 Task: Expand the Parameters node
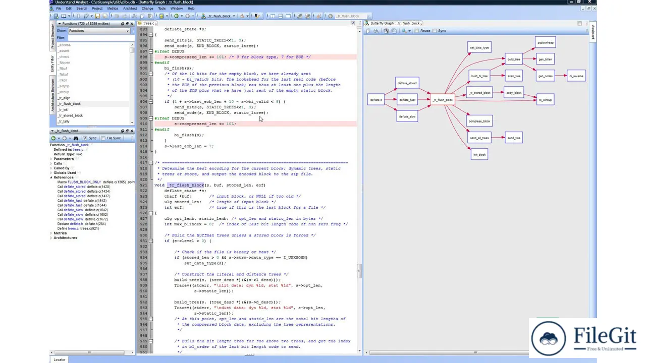click(x=51, y=159)
